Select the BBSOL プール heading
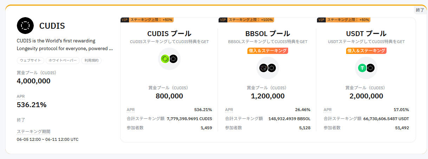This screenshot has height=159, width=428. (268, 34)
